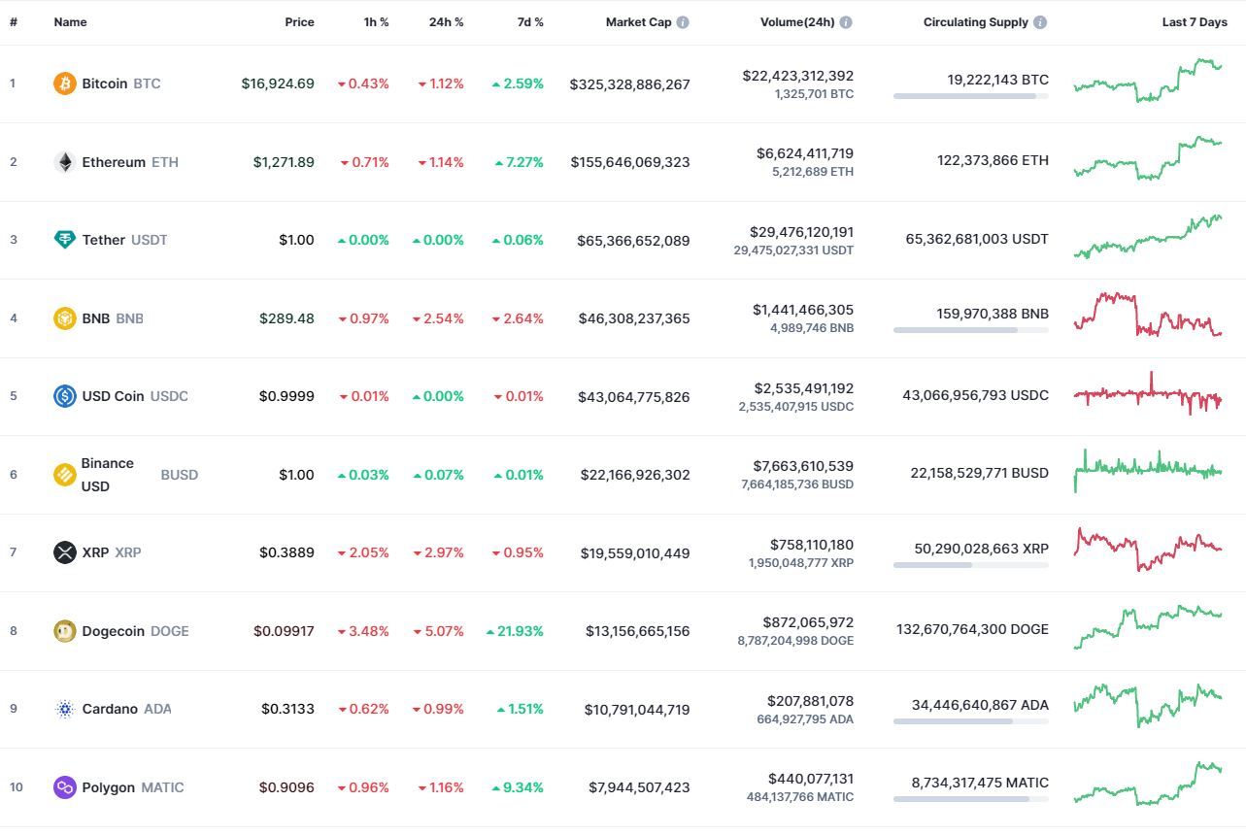The width and height of the screenshot is (1246, 835).
Task: Click the BNB logo icon
Action: [x=65, y=318]
